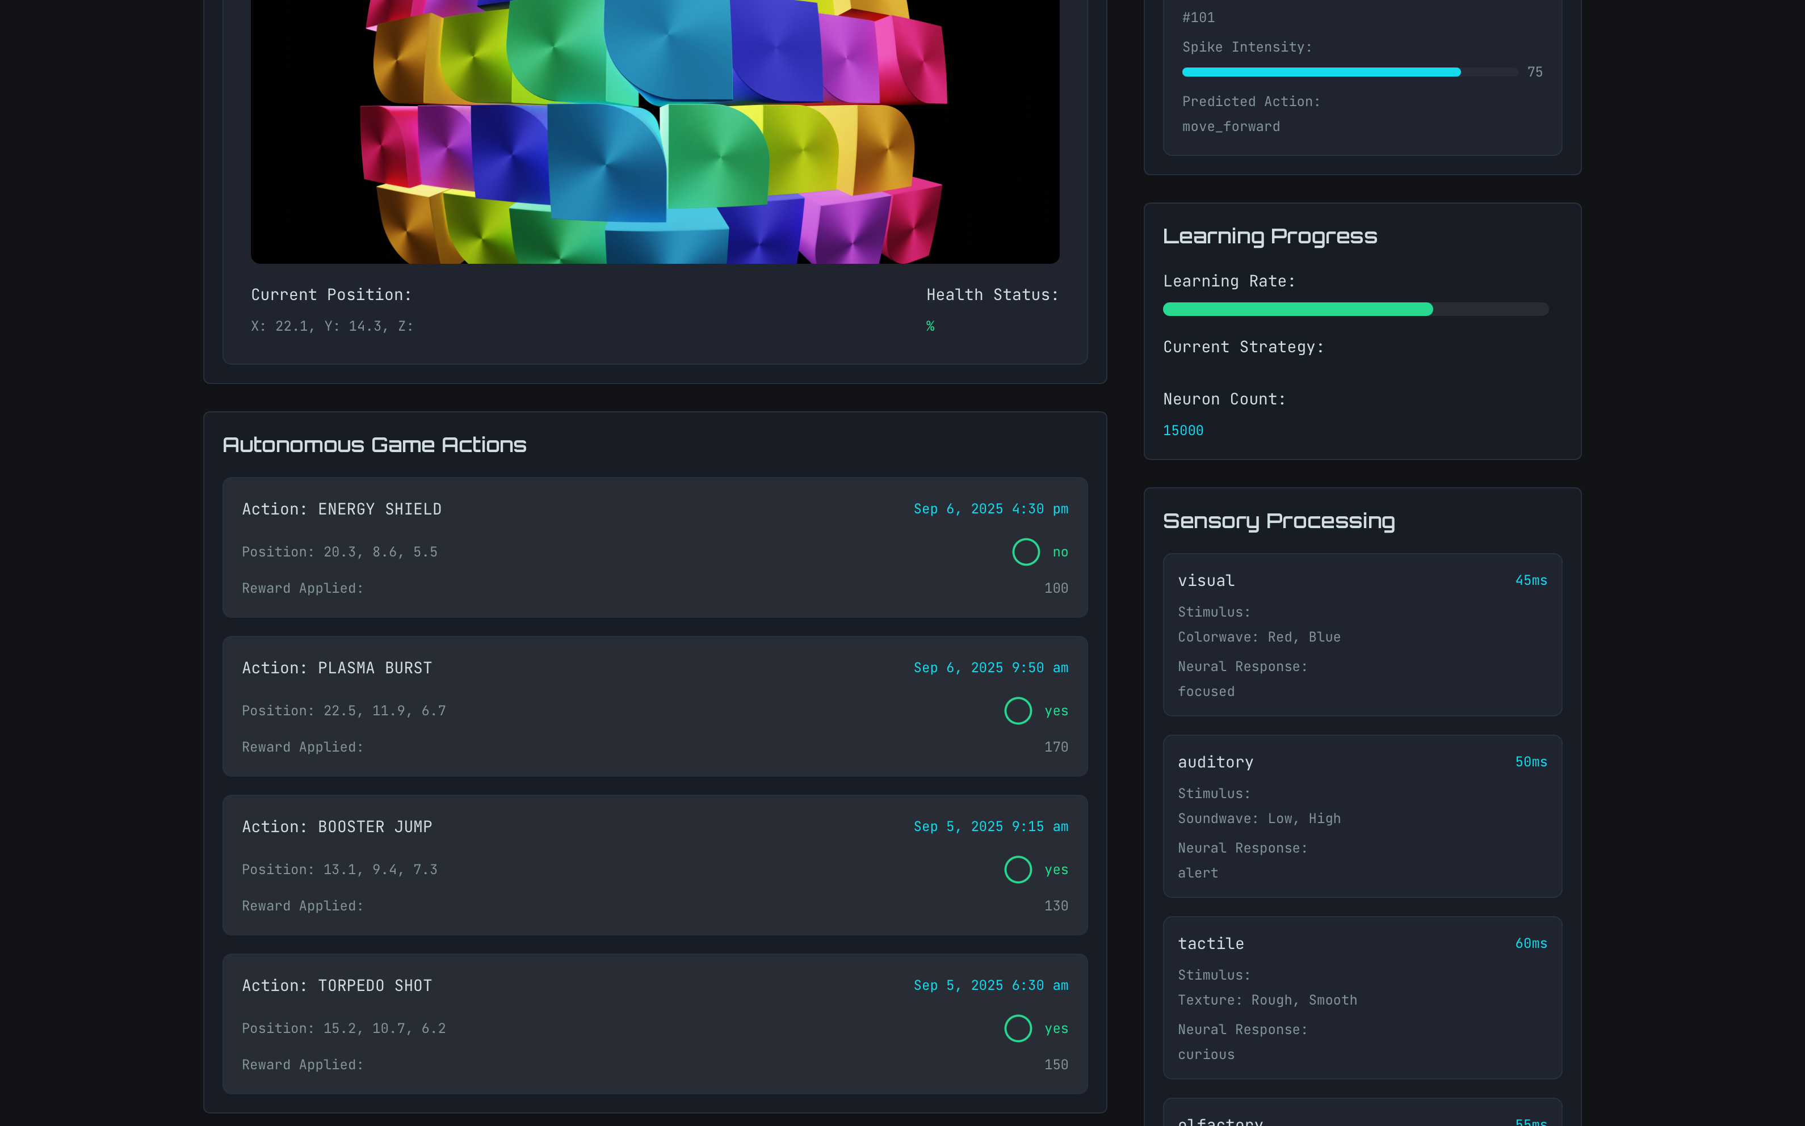Viewport: 1805px width, 1126px height.
Task: Open the visual sensory processing card
Action: coord(1362,635)
